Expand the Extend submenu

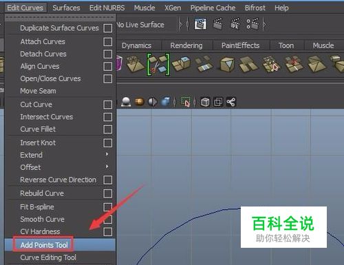pyautogui.click(x=107, y=154)
